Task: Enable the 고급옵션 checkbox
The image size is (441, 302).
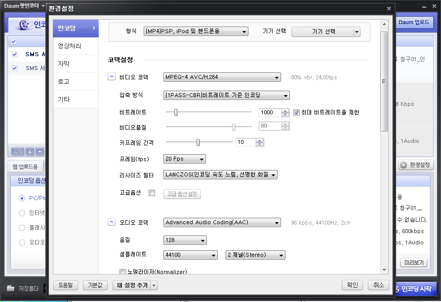Action: pos(152,193)
